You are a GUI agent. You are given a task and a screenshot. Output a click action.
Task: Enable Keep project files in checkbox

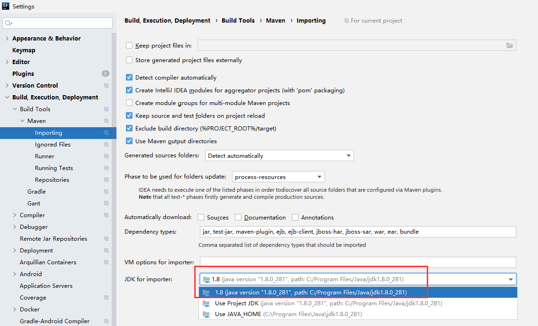(129, 45)
